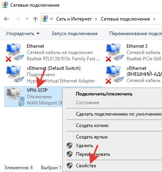
Task: Expand chevron after Сетевые подключения breadcrumb
Action: click(154, 19)
